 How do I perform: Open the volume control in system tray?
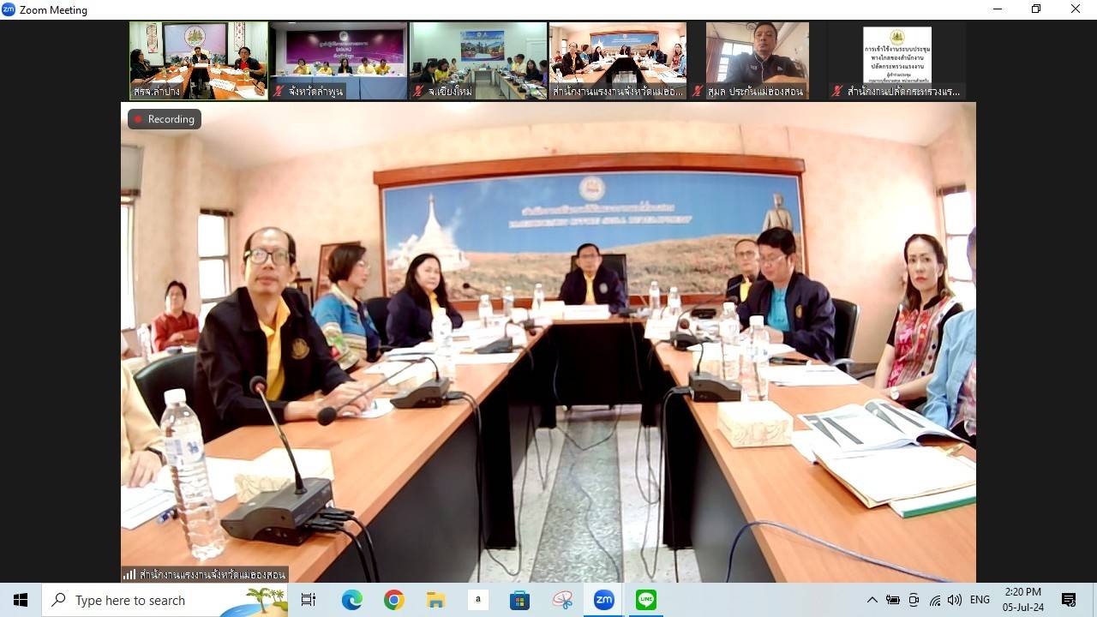pos(955,600)
